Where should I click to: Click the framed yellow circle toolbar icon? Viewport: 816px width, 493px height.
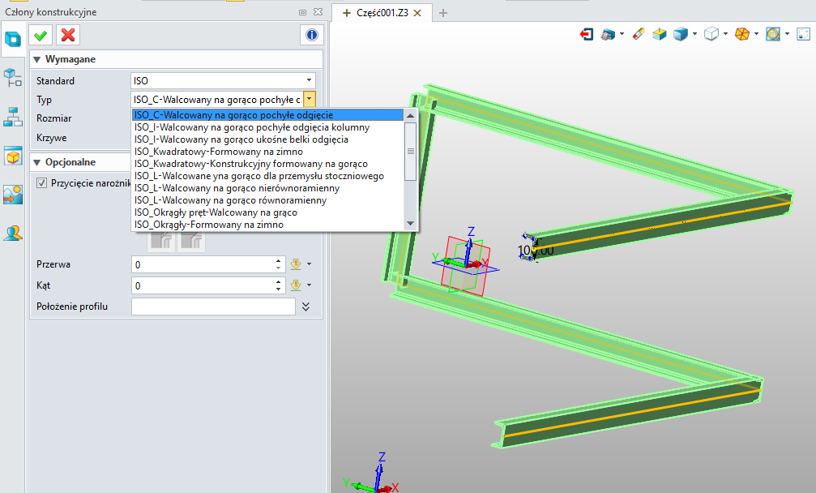click(x=773, y=34)
